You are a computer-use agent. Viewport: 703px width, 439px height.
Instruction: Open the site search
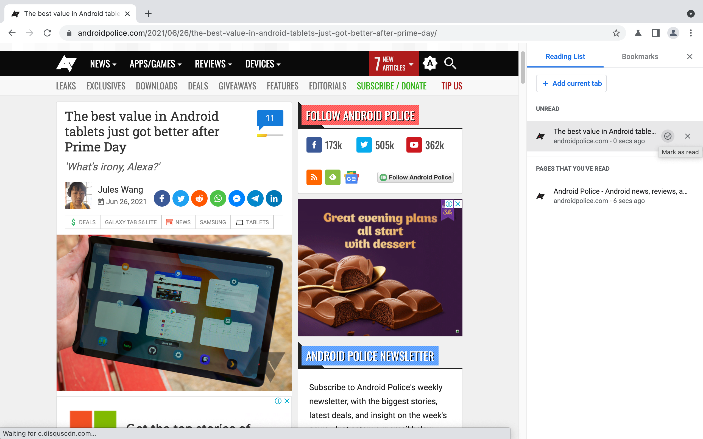tap(450, 63)
